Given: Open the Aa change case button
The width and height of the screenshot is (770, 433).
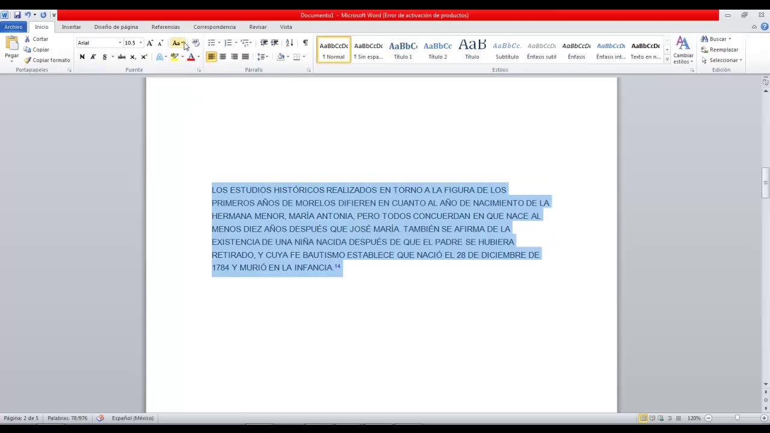Looking at the screenshot, I should (178, 43).
